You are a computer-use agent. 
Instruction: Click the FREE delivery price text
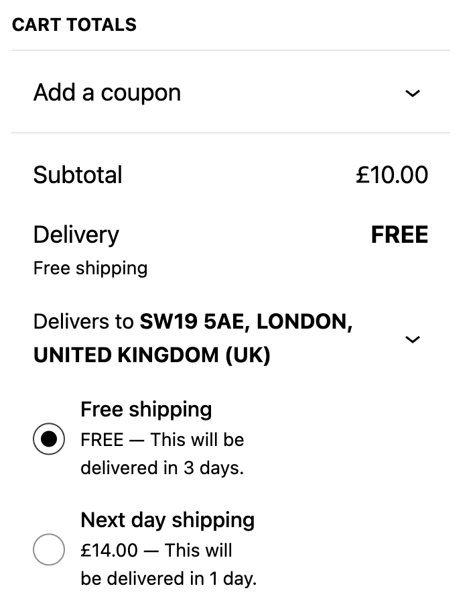click(399, 234)
